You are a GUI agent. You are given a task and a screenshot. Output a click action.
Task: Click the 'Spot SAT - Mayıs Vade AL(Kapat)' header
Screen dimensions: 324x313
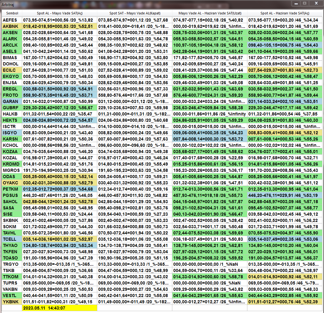pyautogui.click(x=135, y=13)
